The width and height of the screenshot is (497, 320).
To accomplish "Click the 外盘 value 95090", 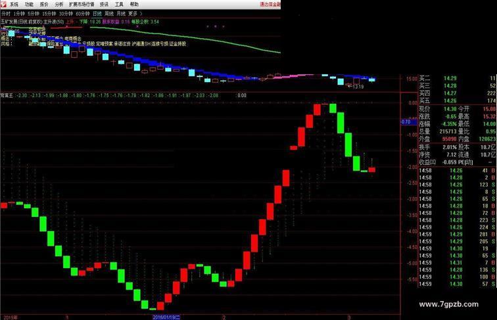I will pos(450,139).
